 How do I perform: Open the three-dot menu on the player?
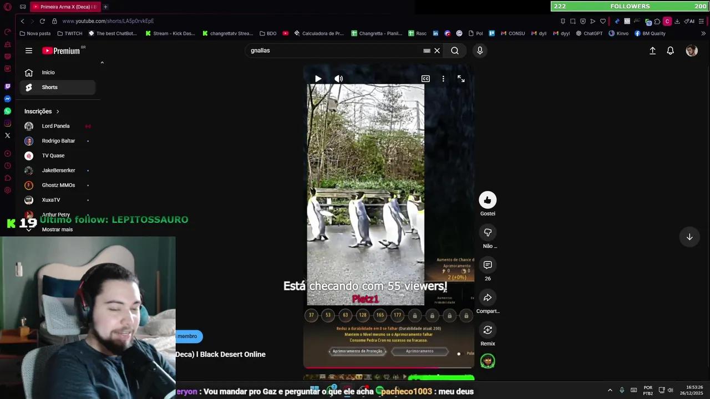tap(443, 78)
